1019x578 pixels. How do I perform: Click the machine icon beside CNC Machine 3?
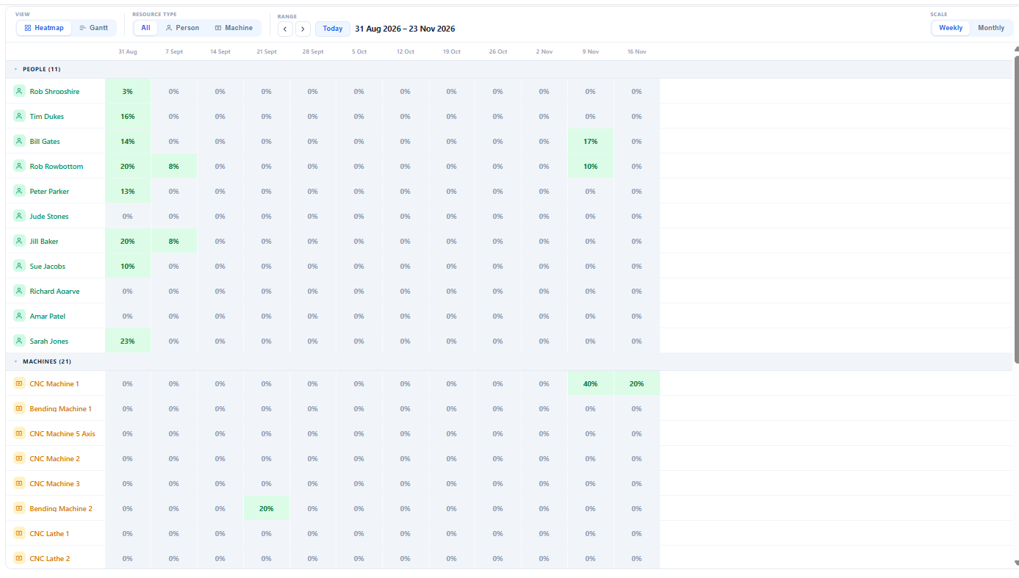(x=19, y=483)
